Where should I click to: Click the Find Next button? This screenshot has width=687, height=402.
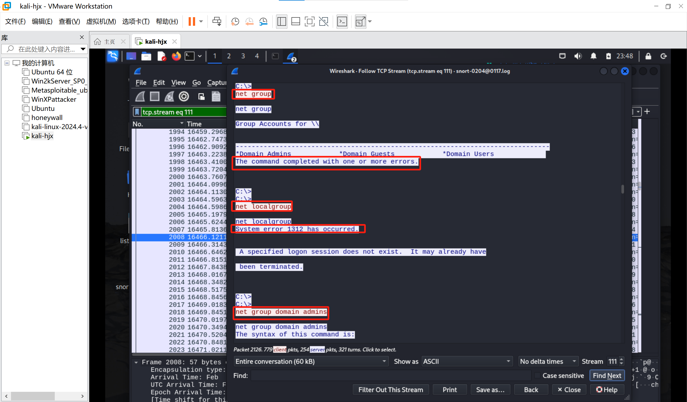tap(607, 375)
